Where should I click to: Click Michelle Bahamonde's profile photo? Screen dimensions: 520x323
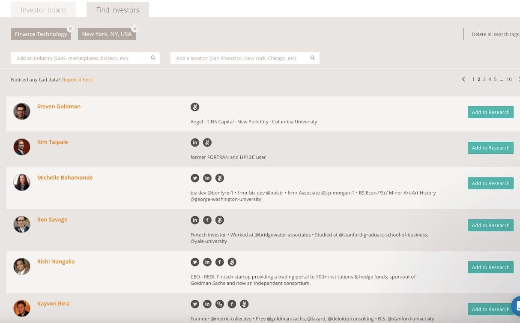click(22, 182)
